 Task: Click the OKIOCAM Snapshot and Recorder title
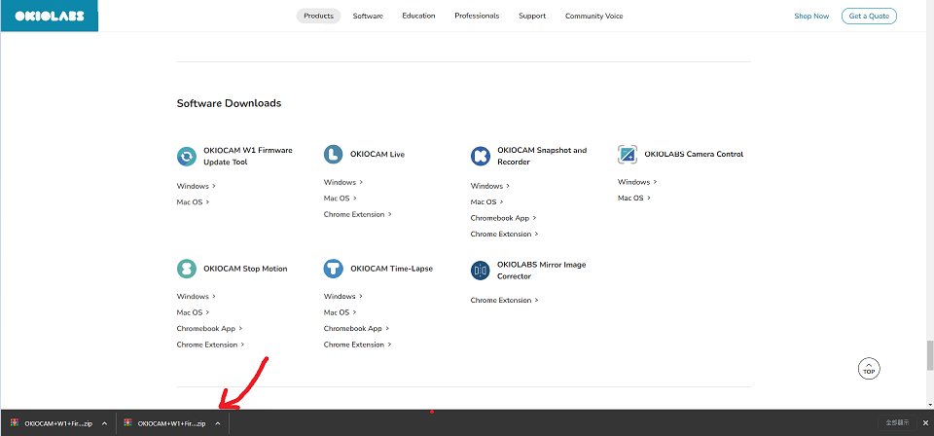tap(542, 156)
